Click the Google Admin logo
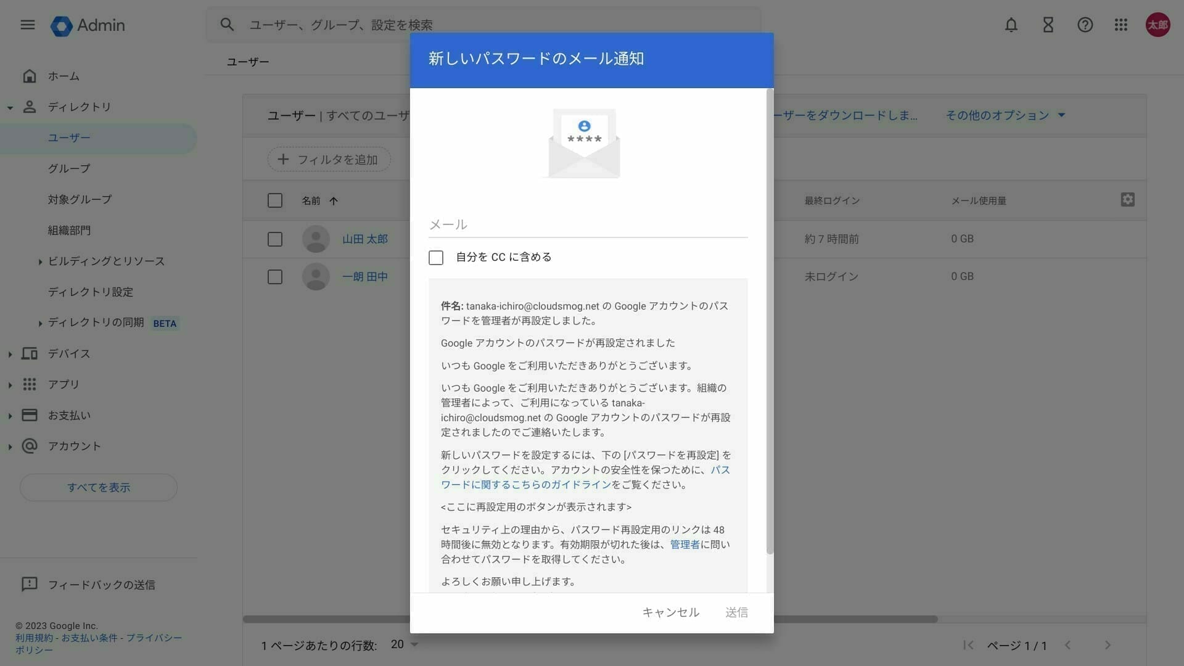This screenshot has height=666, width=1184. click(x=88, y=25)
